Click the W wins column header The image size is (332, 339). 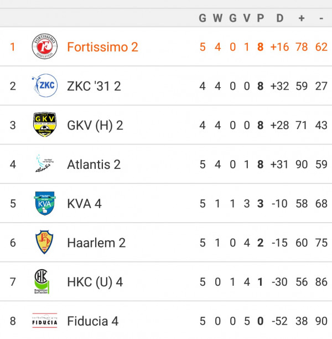click(217, 18)
